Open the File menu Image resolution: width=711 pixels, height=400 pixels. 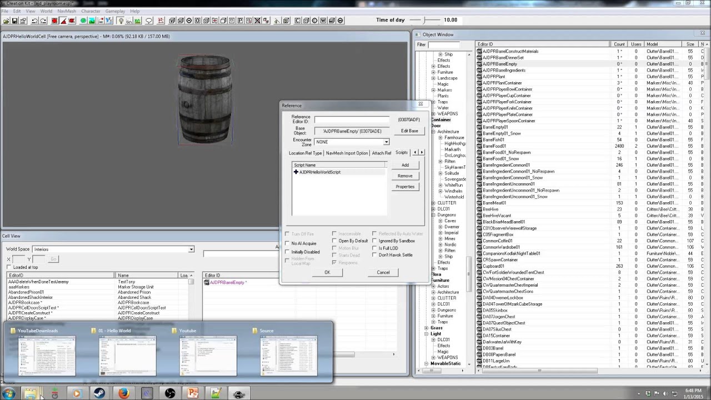pyautogui.click(x=4, y=11)
